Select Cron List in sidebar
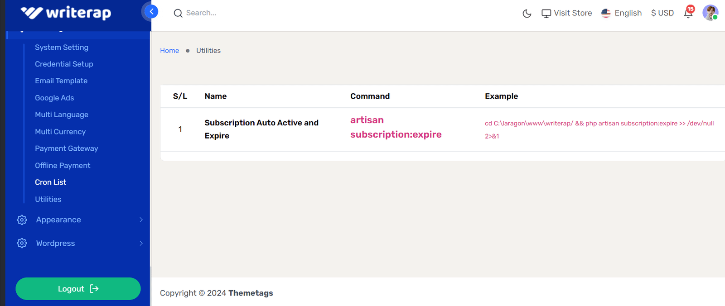The width and height of the screenshot is (725, 306). click(50, 182)
